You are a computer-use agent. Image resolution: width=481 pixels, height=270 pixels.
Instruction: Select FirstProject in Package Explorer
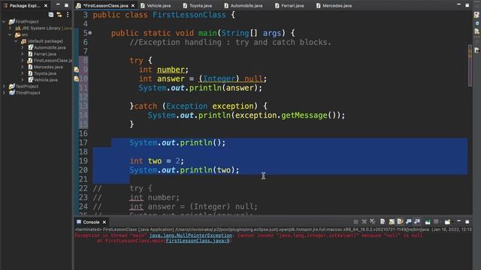(27, 22)
